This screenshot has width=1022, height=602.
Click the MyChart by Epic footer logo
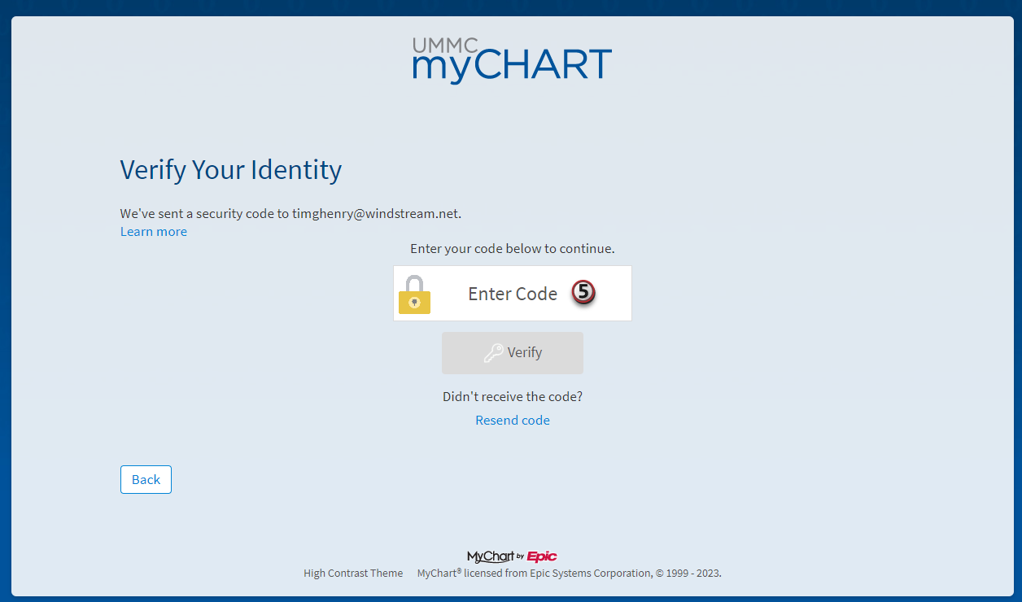512,556
